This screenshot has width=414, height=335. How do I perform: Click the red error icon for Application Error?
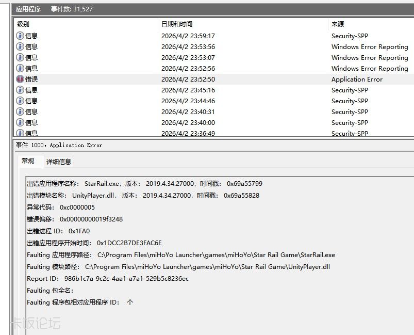pos(20,79)
